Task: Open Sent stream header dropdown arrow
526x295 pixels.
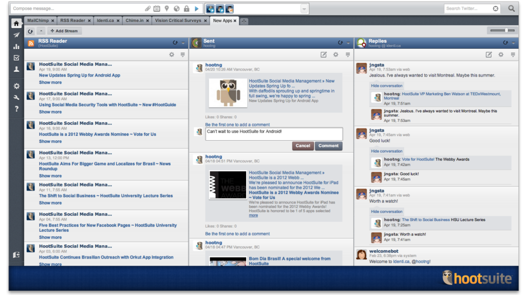Action: tap(348, 43)
